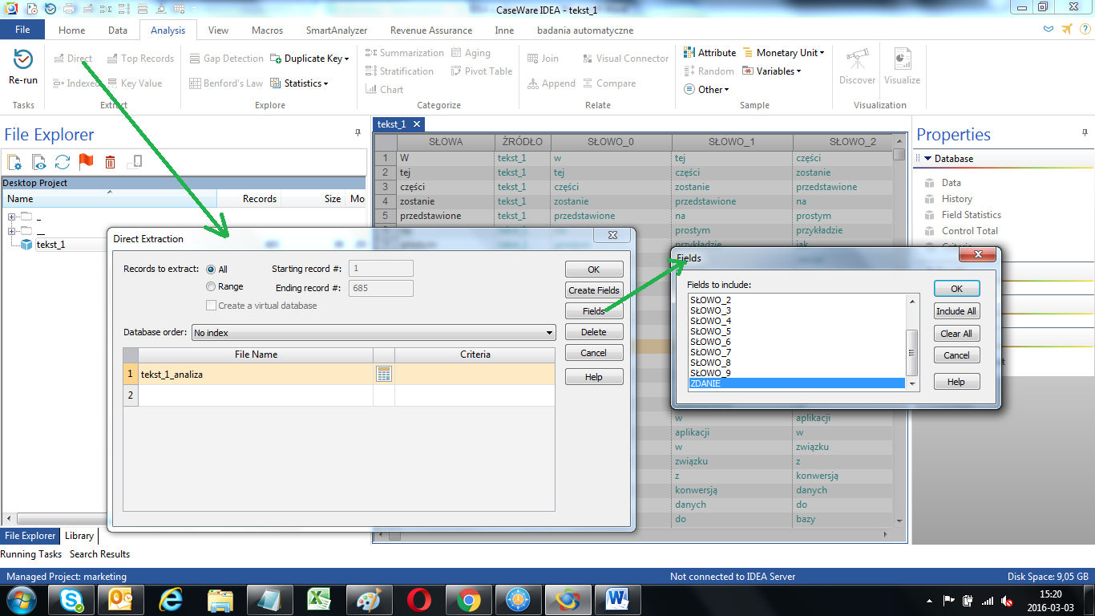Expand the Monetary Unit sampling menu
Screen dimensions: 1095x616
pos(783,53)
